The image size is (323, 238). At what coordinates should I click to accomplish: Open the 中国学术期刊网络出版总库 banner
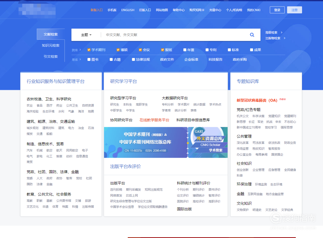146,142
